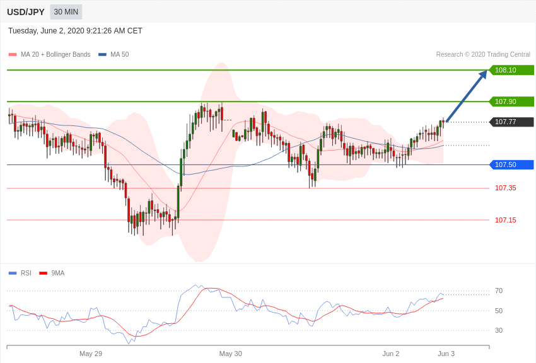
Task: Click the May 29 date axis label
Action: (x=91, y=354)
